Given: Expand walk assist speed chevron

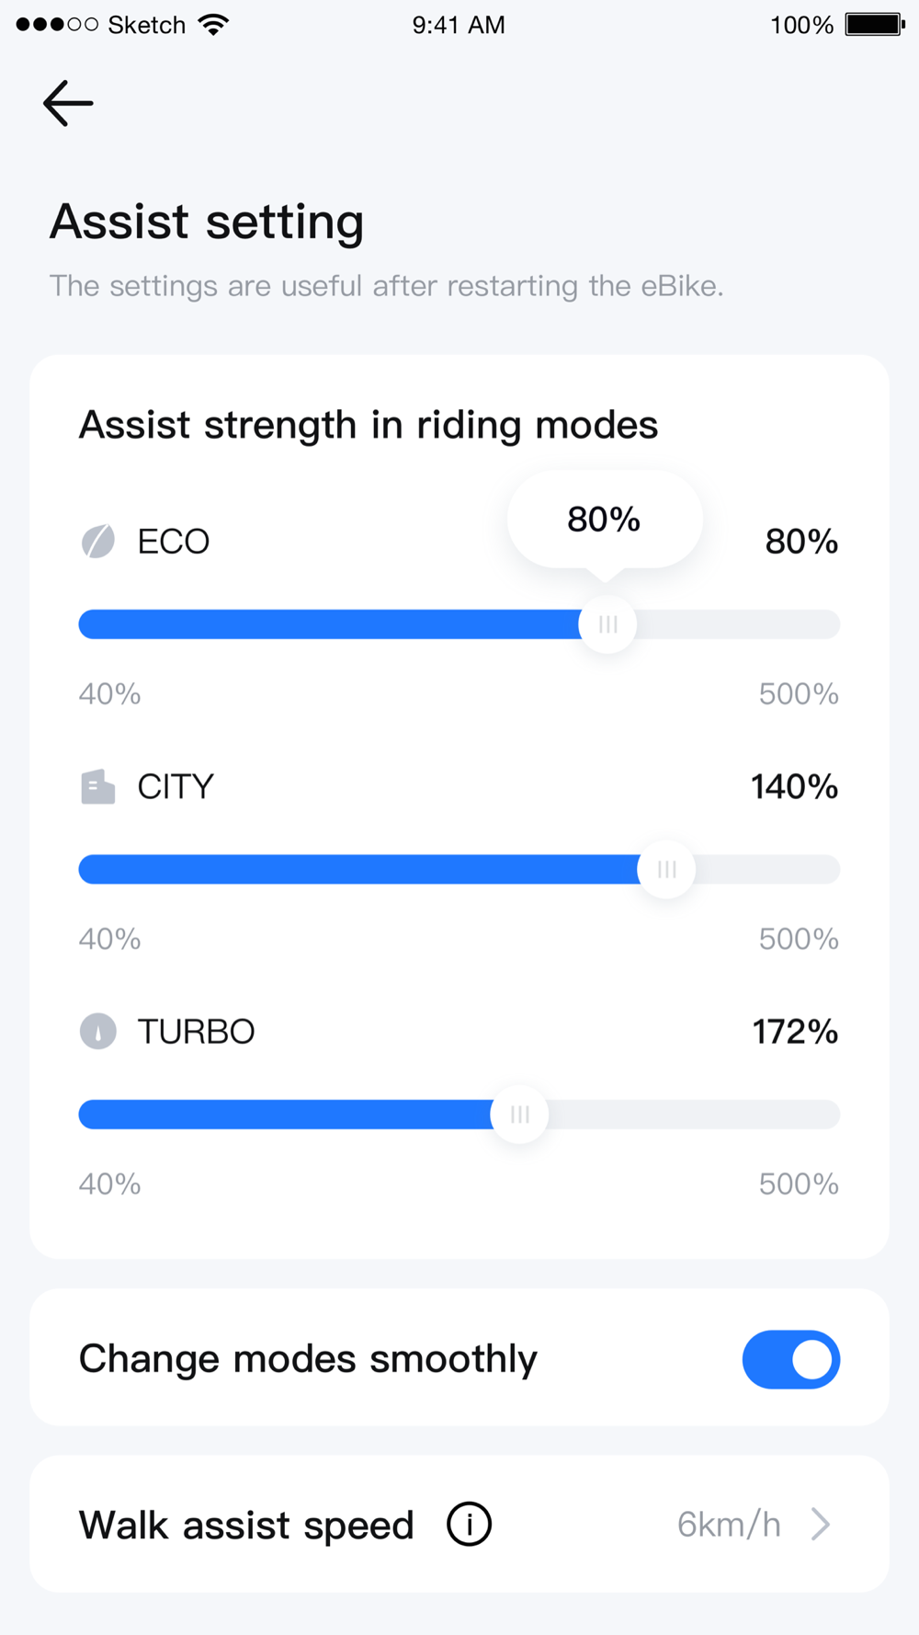Looking at the screenshot, I should pyautogui.click(x=821, y=1524).
